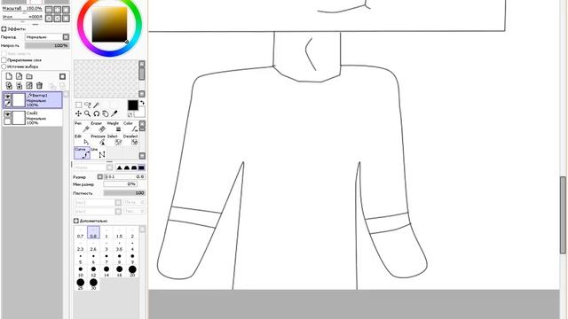The width and height of the screenshot is (568, 319).
Task: Choose the Curve tool
Action: [83, 153]
